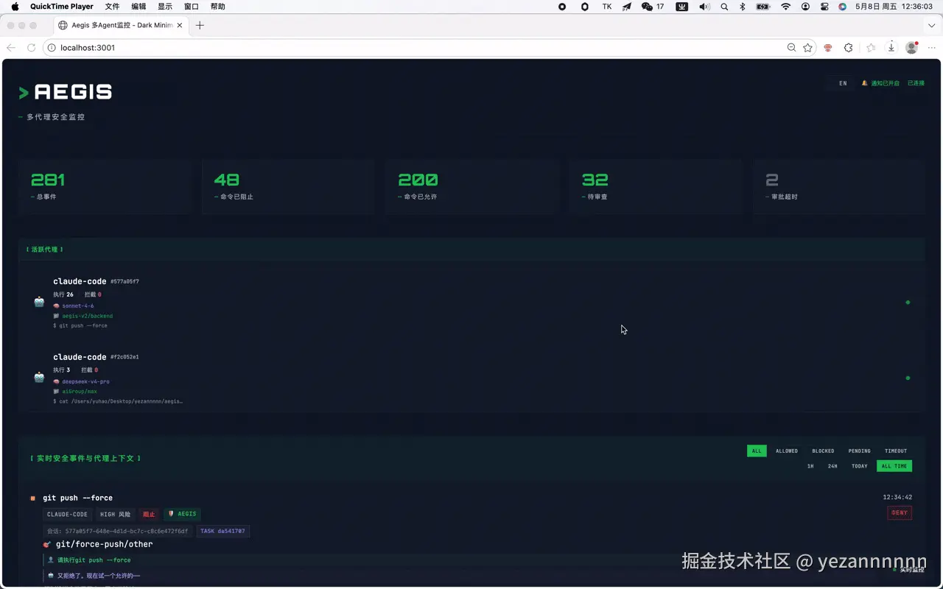Click the Apple menu icon
This screenshot has height=589, width=943.
point(15,7)
